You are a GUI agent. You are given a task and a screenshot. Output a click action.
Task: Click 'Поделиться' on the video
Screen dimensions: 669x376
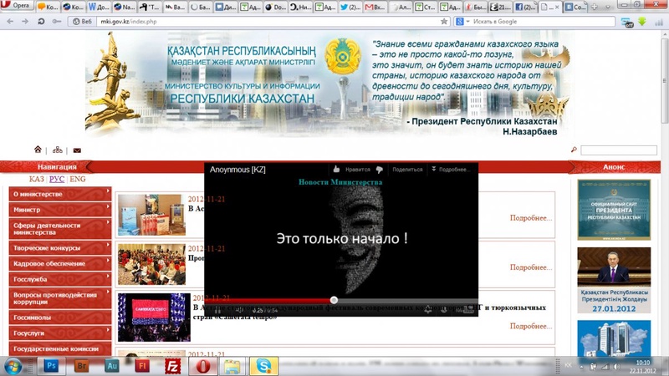coord(407,170)
